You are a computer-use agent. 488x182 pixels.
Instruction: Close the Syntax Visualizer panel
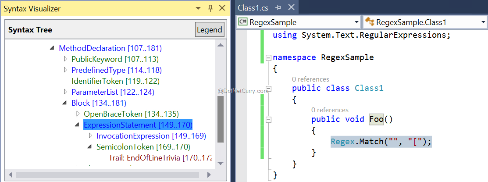coord(222,8)
